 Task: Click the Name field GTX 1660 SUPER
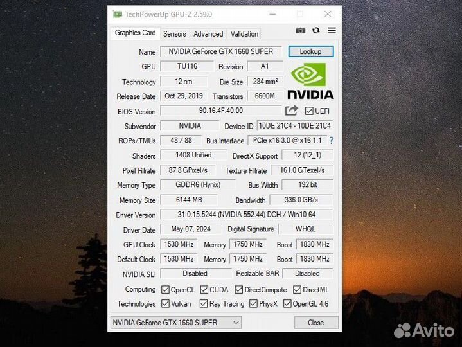pyautogui.click(x=221, y=51)
